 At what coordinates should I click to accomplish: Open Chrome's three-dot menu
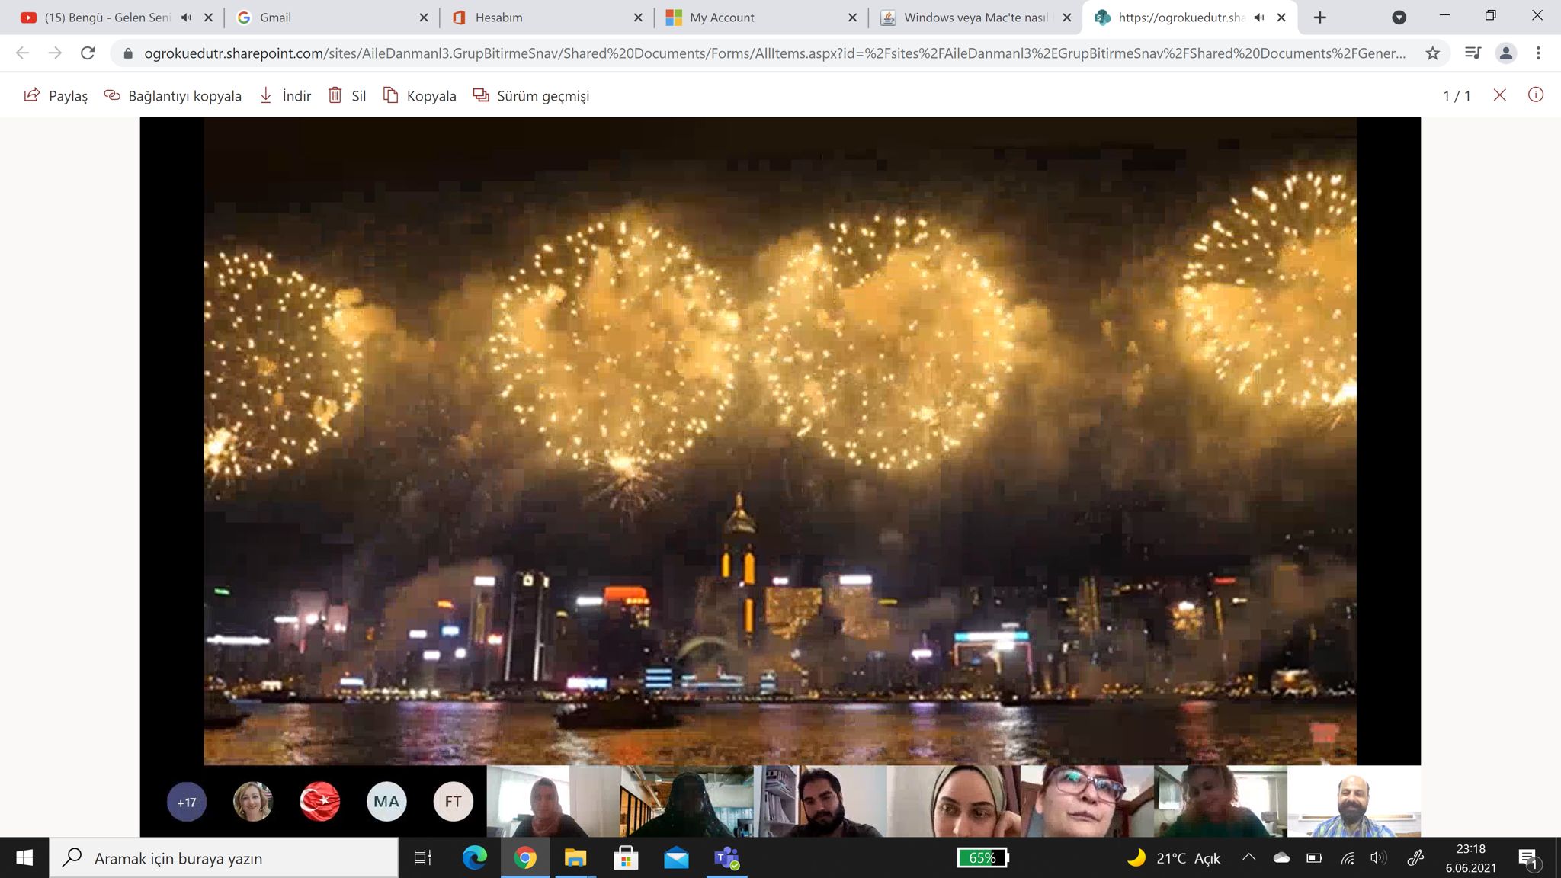click(x=1538, y=53)
